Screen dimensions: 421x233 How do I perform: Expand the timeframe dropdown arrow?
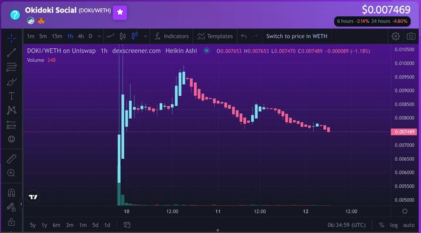[99, 36]
